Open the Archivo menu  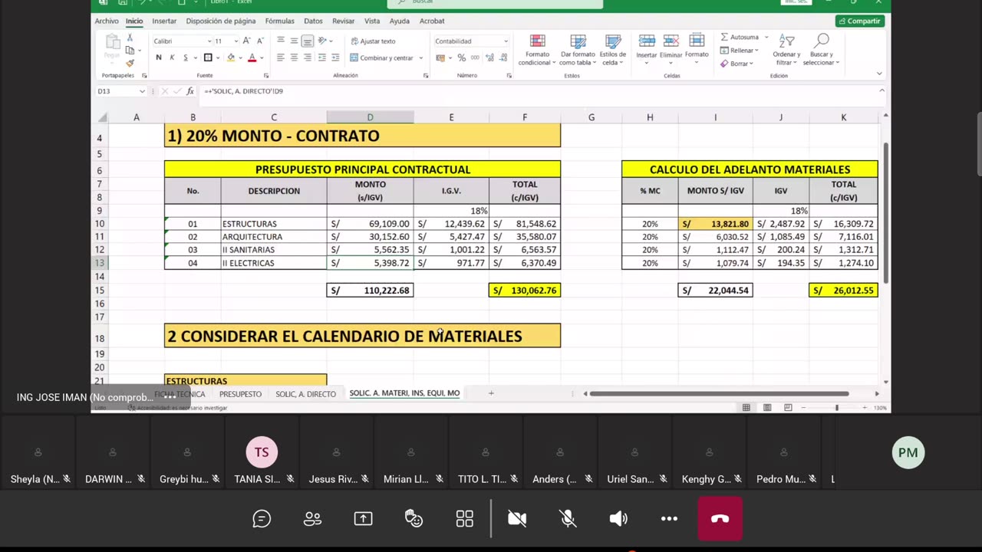click(x=107, y=21)
